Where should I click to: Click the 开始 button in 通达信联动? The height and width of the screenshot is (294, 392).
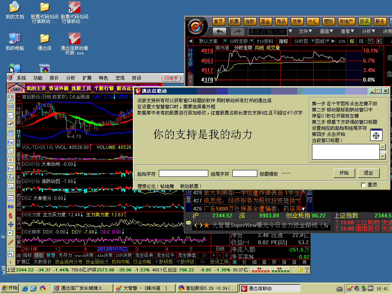(344, 173)
